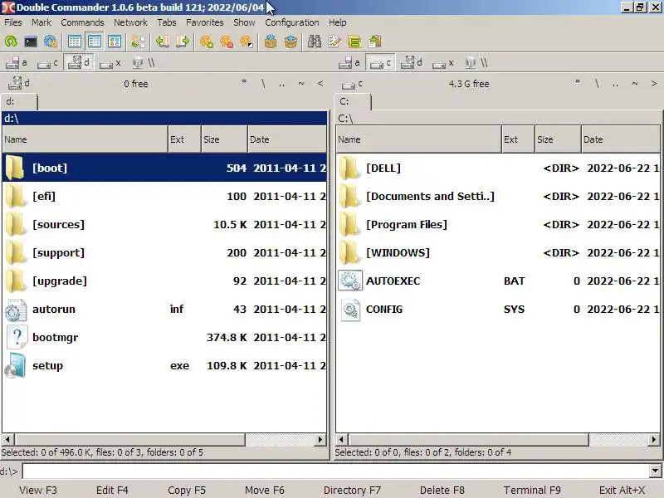Open the Mark menu

[41, 22]
